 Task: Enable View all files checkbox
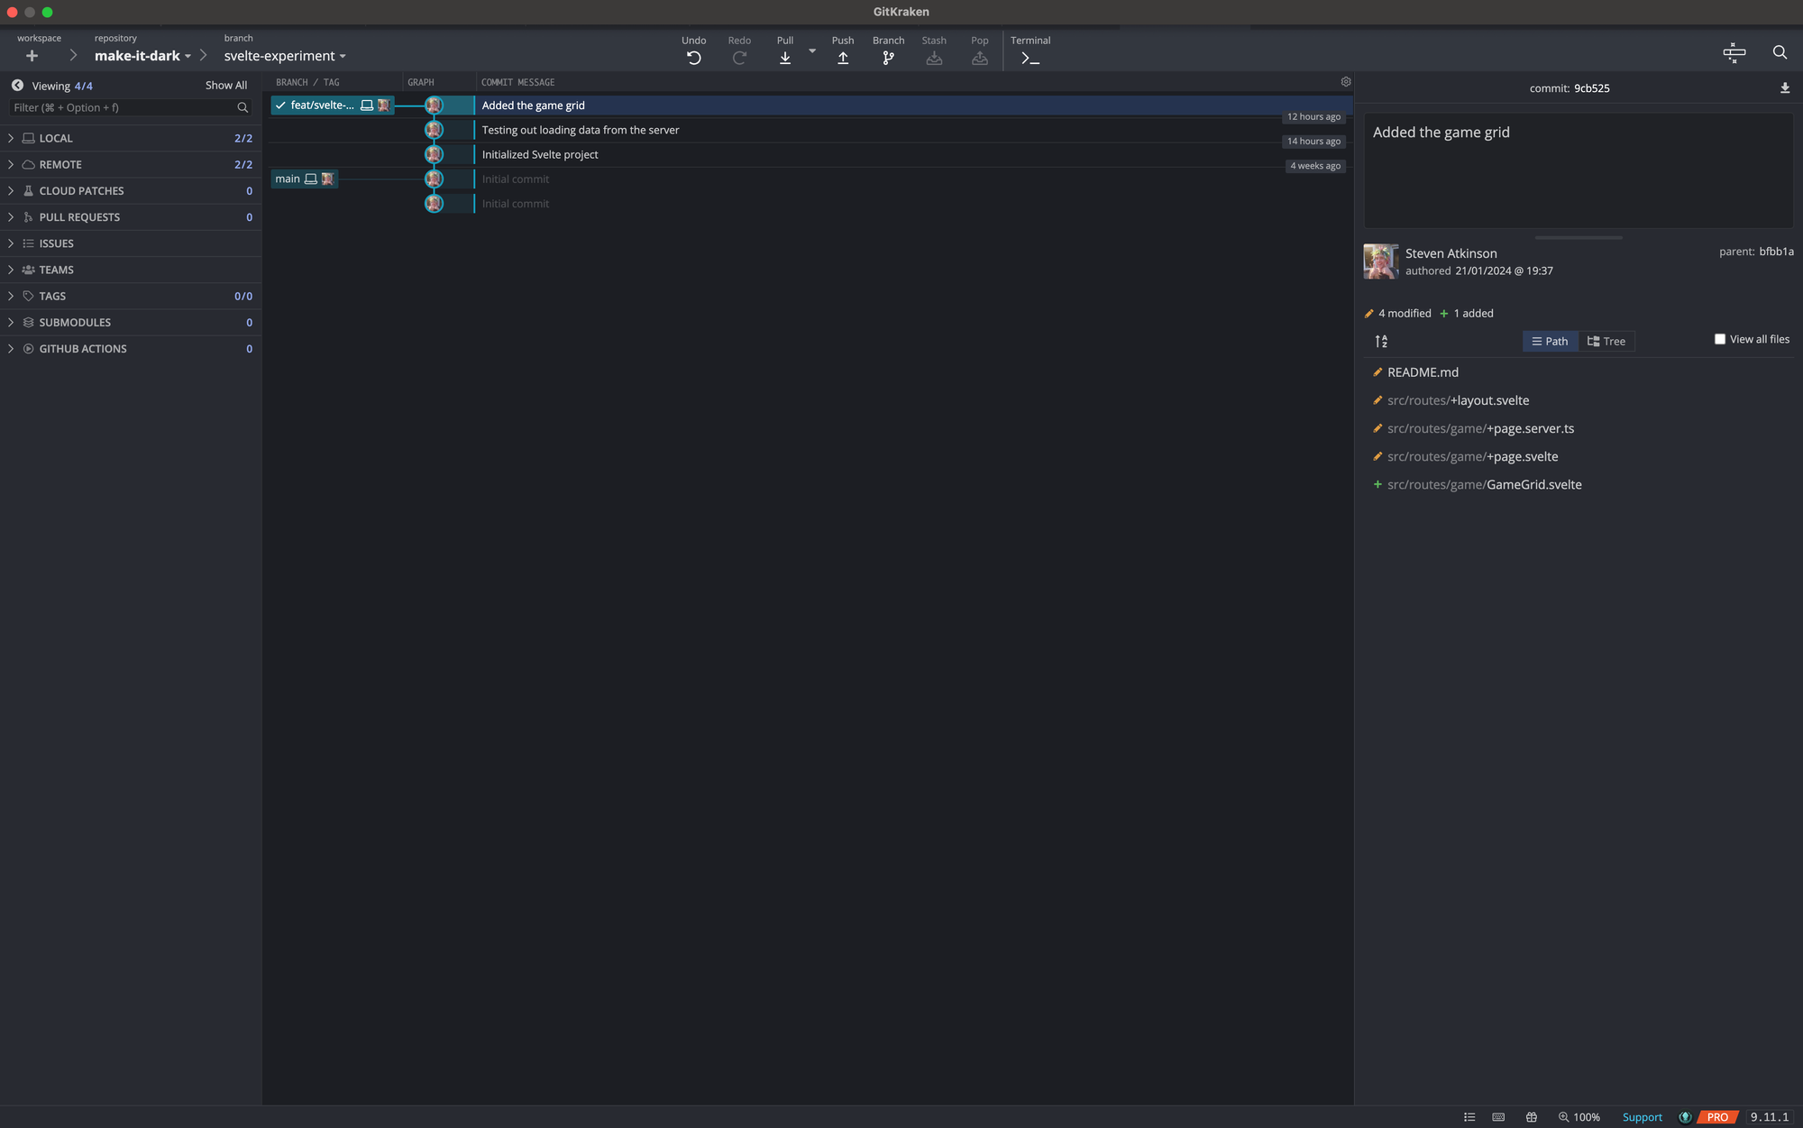(1720, 339)
